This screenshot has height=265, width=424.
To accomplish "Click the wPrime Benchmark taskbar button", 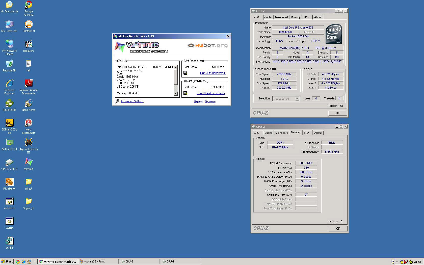I will [x=57, y=261].
